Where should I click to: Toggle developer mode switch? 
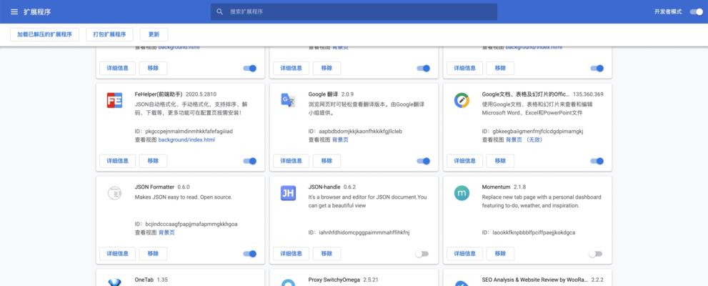(697, 11)
